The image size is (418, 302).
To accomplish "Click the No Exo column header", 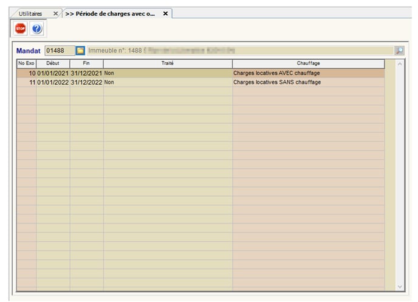I will pos(26,63).
